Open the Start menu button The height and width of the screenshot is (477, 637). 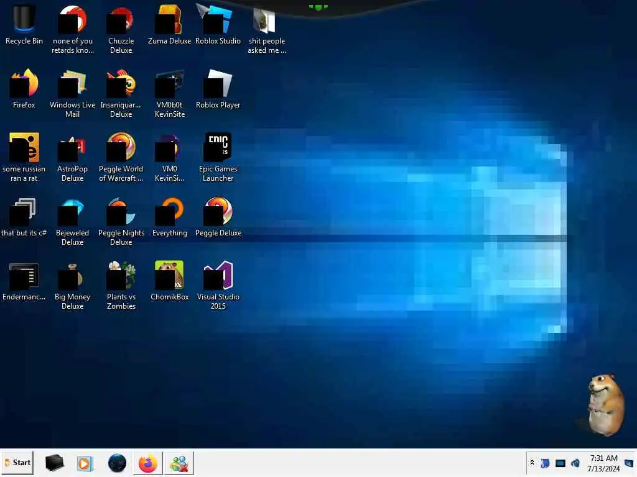17,463
